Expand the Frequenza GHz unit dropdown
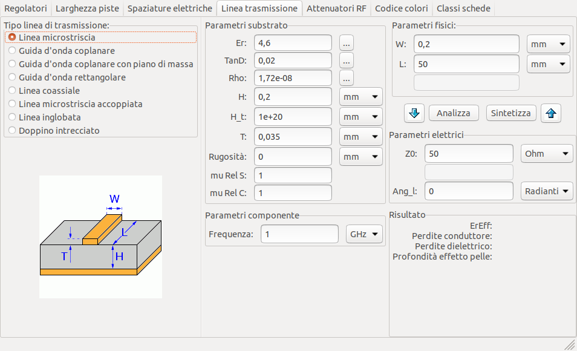Image resolution: width=577 pixels, height=351 pixels. (363, 234)
